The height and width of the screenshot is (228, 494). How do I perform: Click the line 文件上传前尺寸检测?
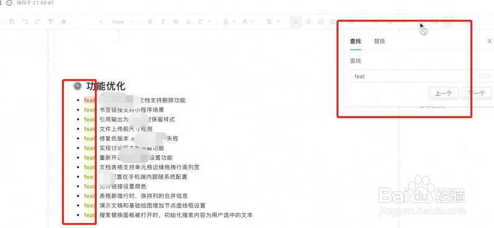pyautogui.click(x=126, y=129)
